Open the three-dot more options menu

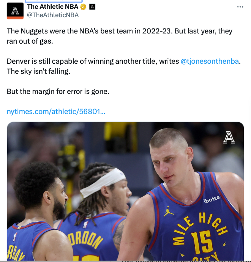tap(240, 7)
